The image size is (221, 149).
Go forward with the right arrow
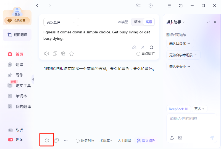[x=50, y=6]
